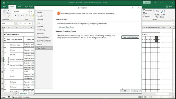The image size is (176, 99).
Task: Click the Clear eraser icon
Action: click(144, 16)
